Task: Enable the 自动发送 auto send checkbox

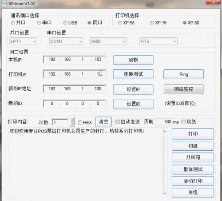Action: [x=118, y=122]
